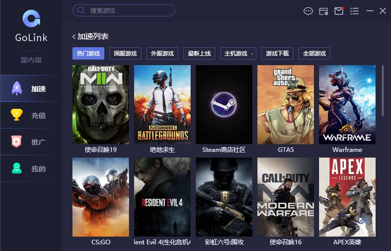The width and height of the screenshot is (391, 251).
Task: Switch to the 最新上线 tab
Action: (199, 53)
